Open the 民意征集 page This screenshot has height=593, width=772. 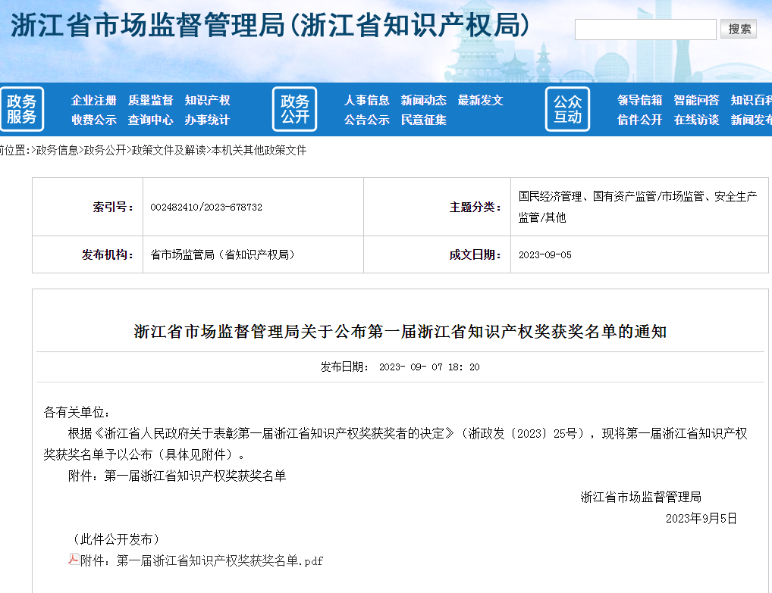[x=425, y=119]
